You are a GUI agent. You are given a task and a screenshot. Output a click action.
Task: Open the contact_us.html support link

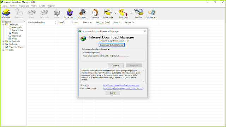pyautogui.click(x=123, y=89)
